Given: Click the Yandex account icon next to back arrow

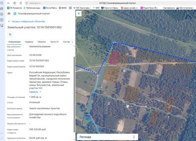Looking at the screenshot, I should pyautogui.click(x=14, y=3).
